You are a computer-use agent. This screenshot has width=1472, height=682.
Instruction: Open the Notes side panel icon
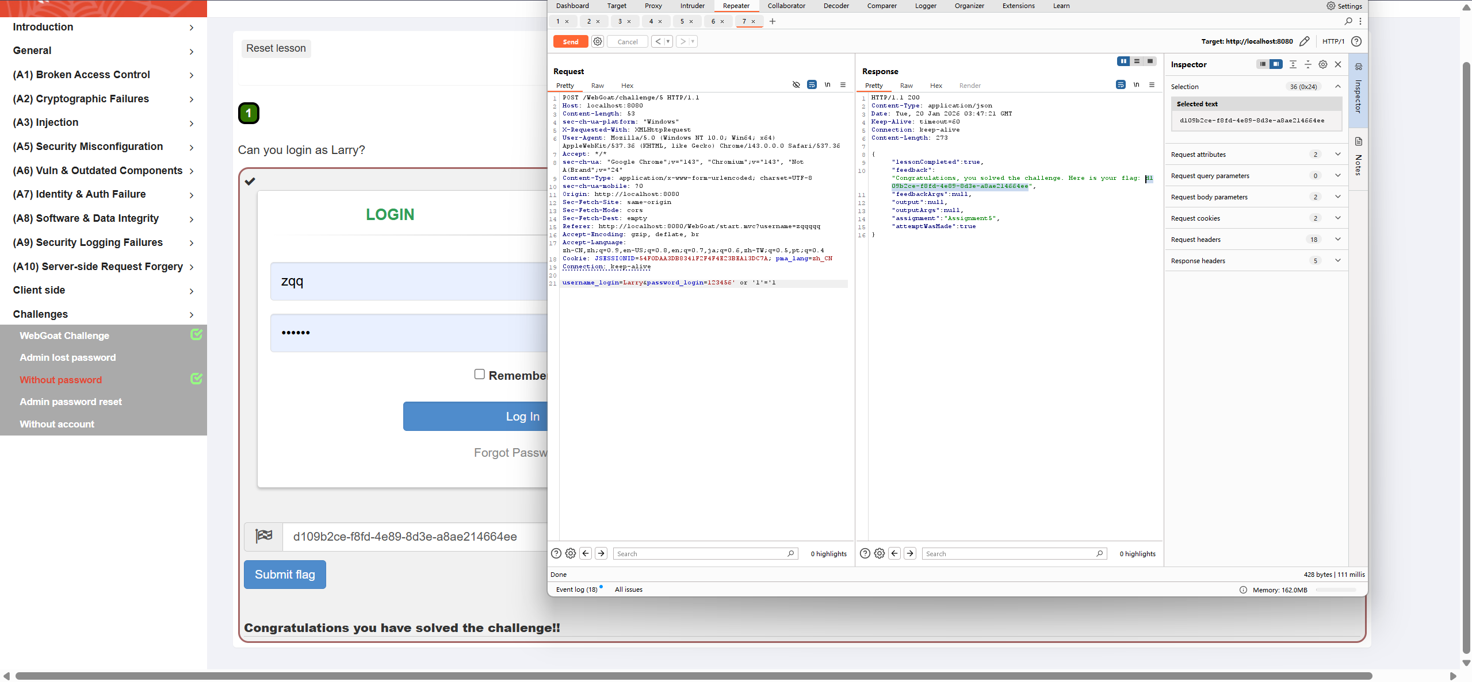click(1358, 142)
